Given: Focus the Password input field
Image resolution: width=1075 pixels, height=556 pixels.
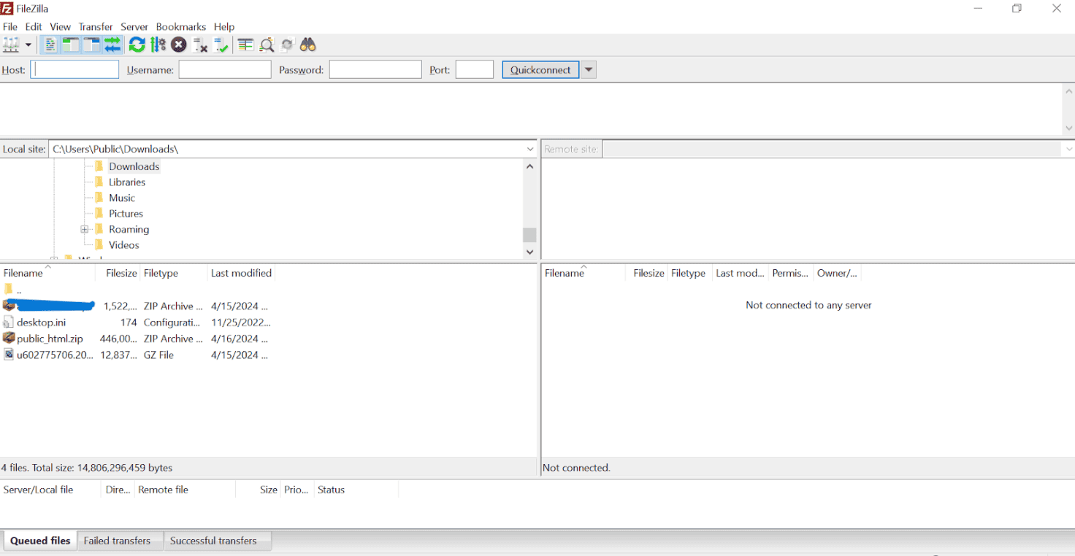Looking at the screenshot, I should [x=375, y=69].
